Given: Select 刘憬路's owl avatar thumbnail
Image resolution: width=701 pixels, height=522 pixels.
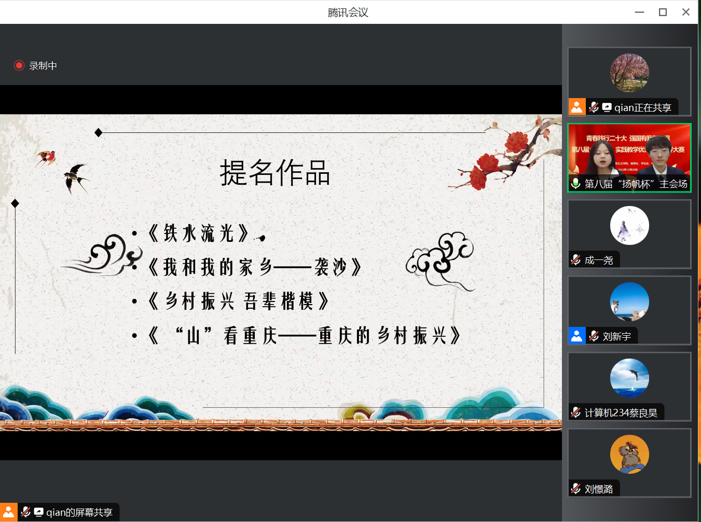Looking at the screenshot, I should 629,454.
